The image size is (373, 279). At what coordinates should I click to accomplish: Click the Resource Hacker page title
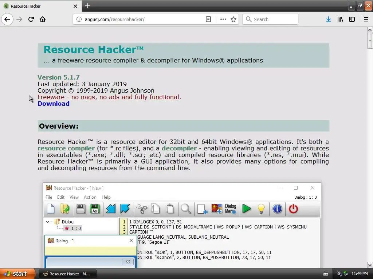(94, 49)
